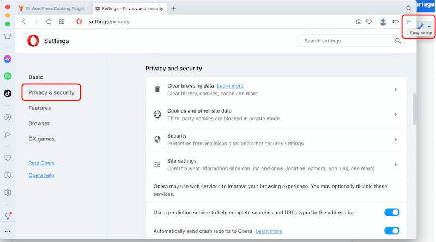Open the Opera help link

click(41, 175)
